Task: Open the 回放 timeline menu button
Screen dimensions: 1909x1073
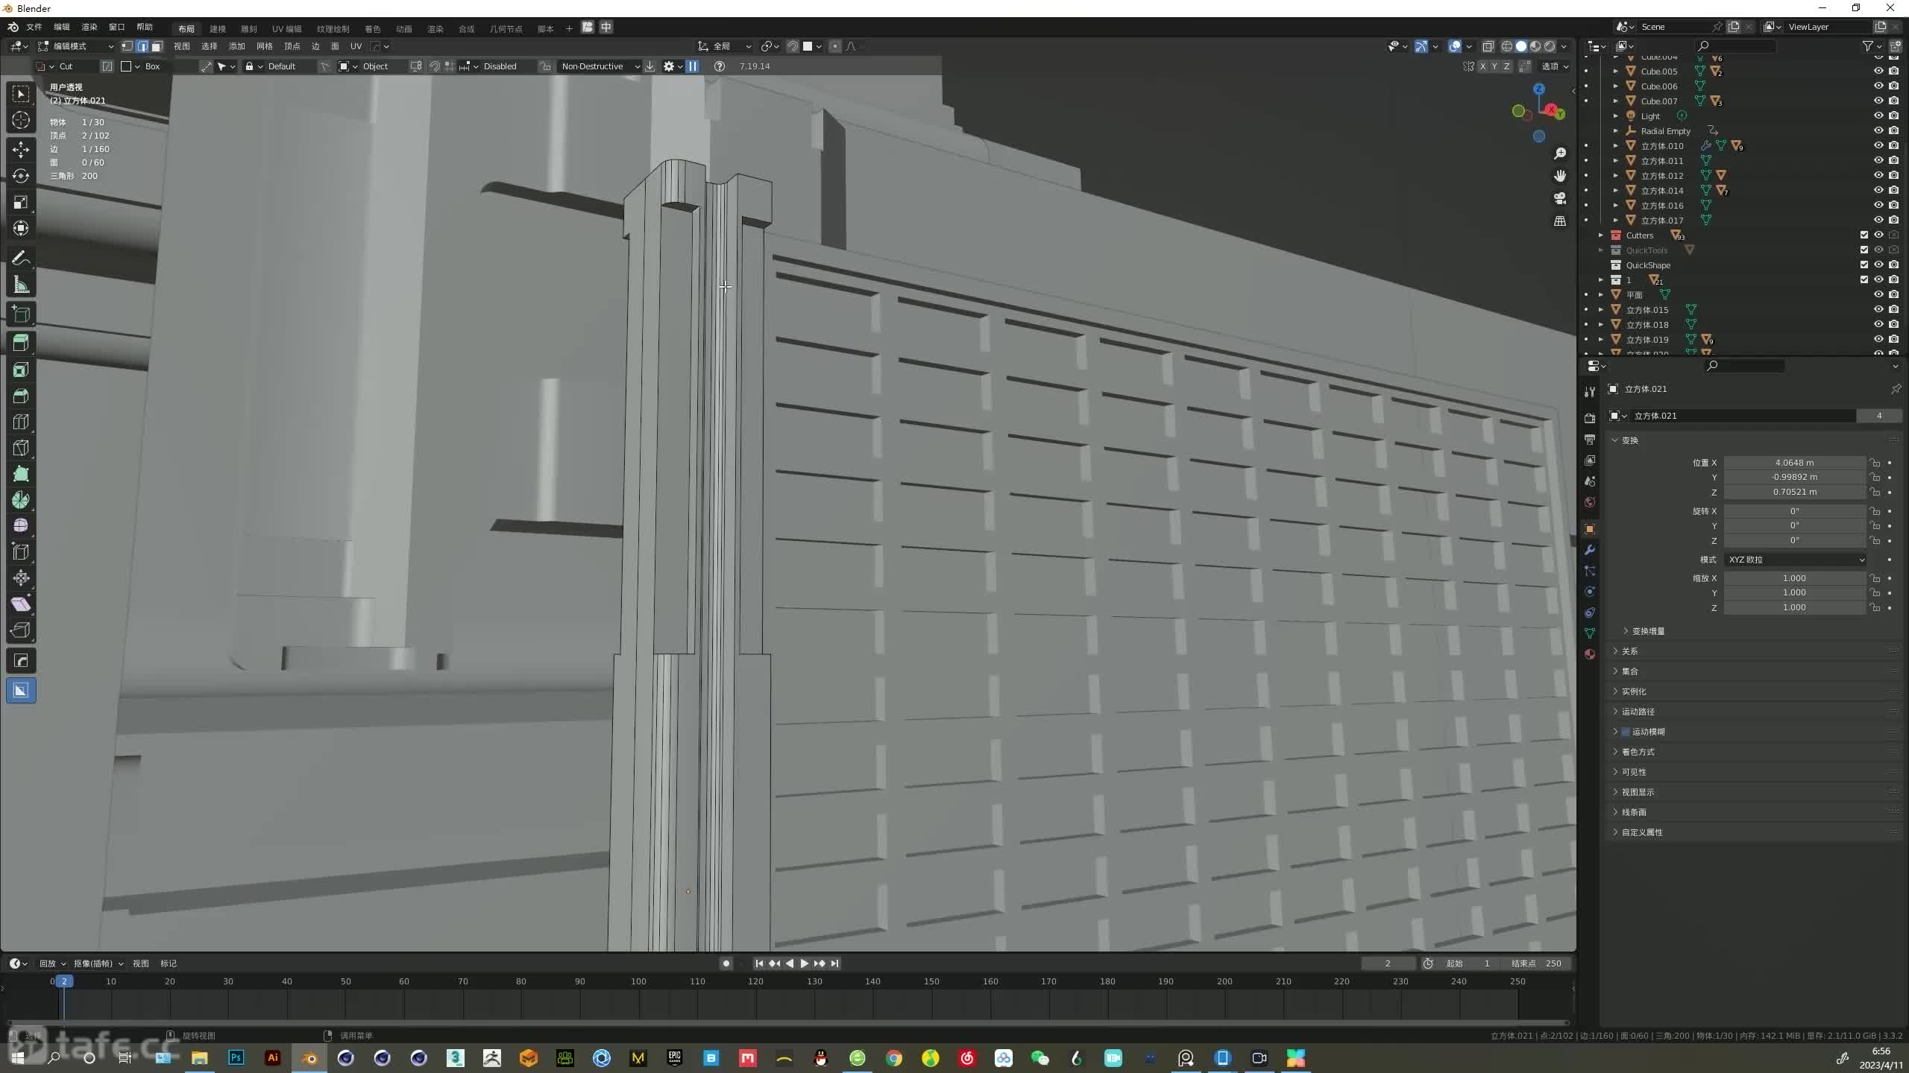Action: (x=52, y=963)
